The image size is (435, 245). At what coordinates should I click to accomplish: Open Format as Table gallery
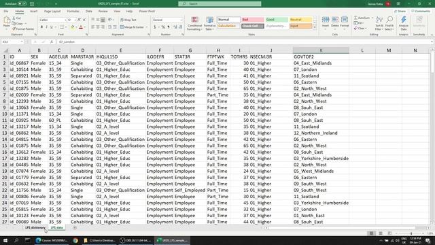[x=210, y=24]
